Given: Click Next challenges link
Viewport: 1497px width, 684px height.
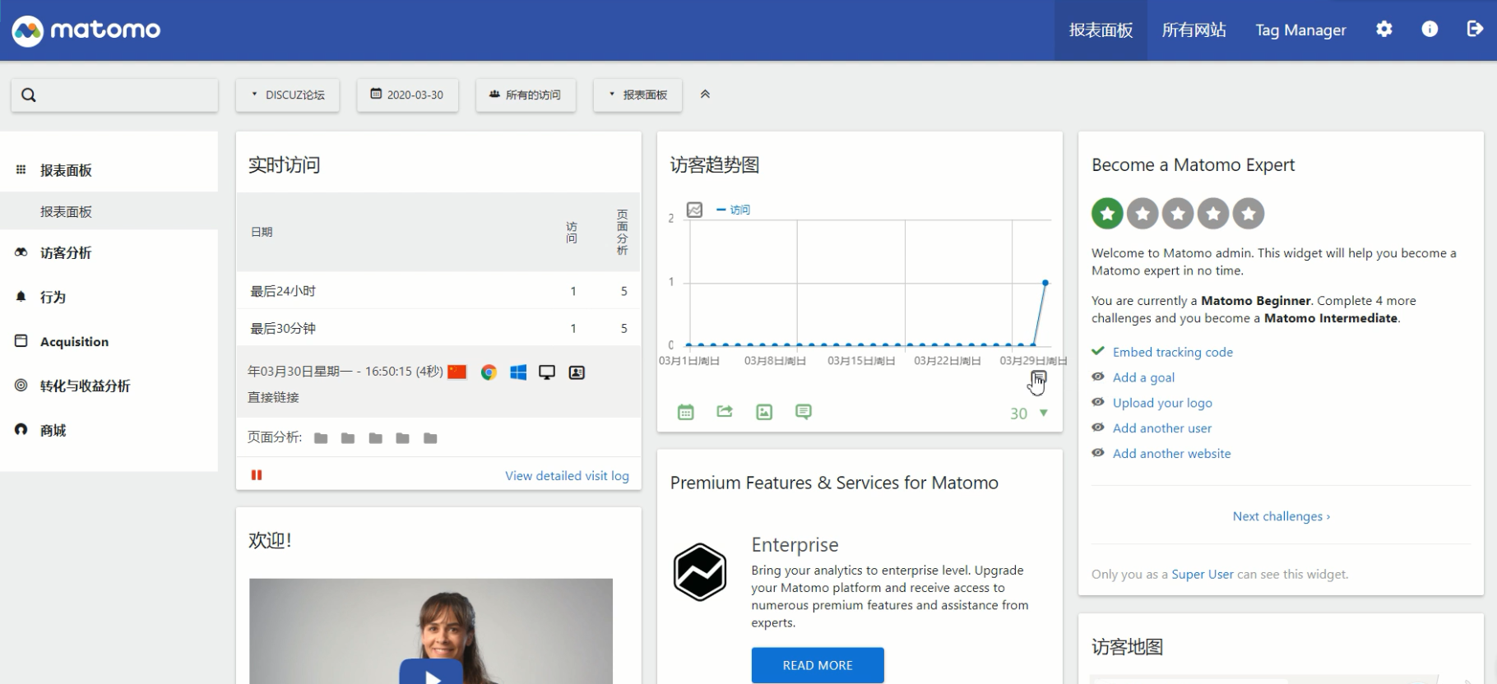Looking at the screenshot, I should click(x=1281, y=516).
